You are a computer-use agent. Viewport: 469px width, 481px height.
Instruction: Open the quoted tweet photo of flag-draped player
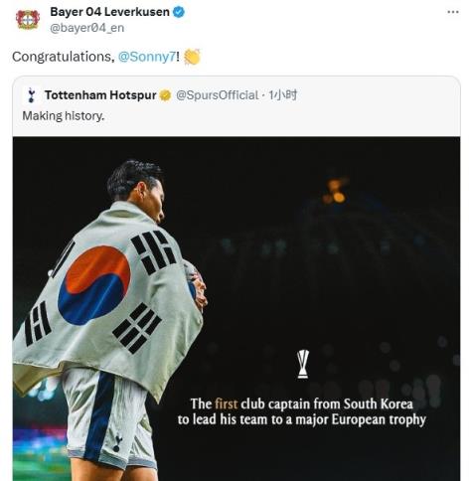pyautogui.click(x=236, y=308)
